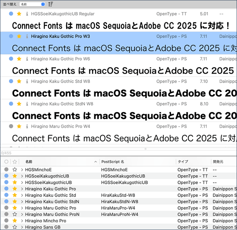Show info for Hiragino Maru Gothic Pro W4
Viewport: 237px width, 230px height.
pyautogui.click(x=27, y=127)
